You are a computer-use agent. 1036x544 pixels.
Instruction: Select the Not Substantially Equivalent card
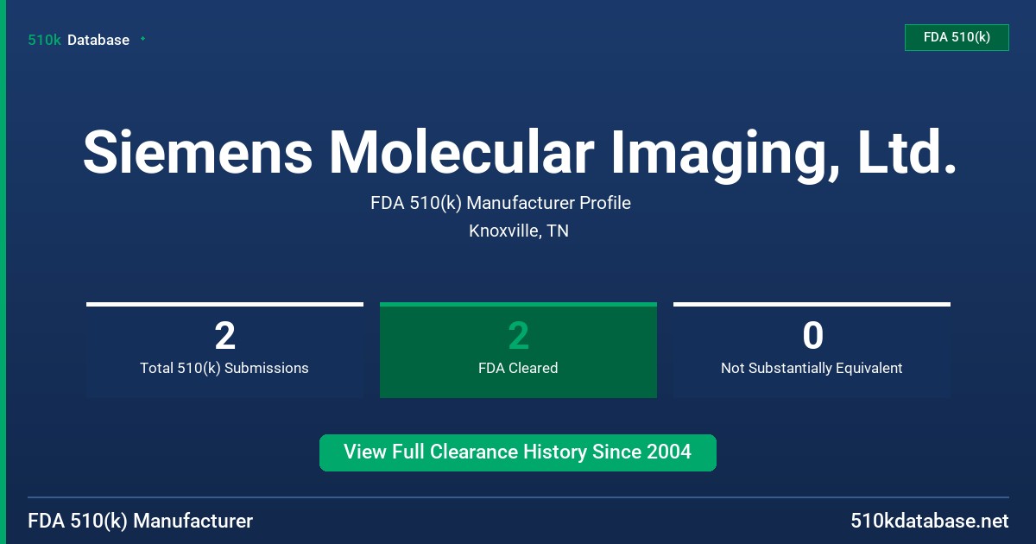click(812, 350)
